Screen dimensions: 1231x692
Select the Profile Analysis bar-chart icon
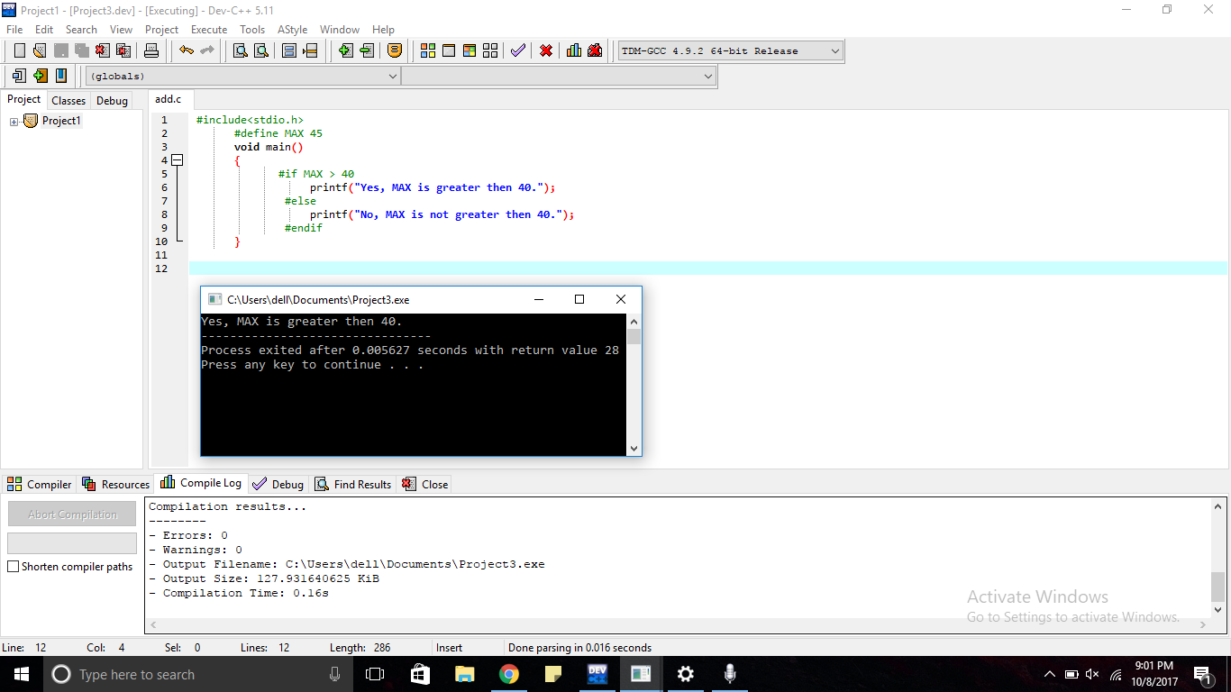click(574, 50)
